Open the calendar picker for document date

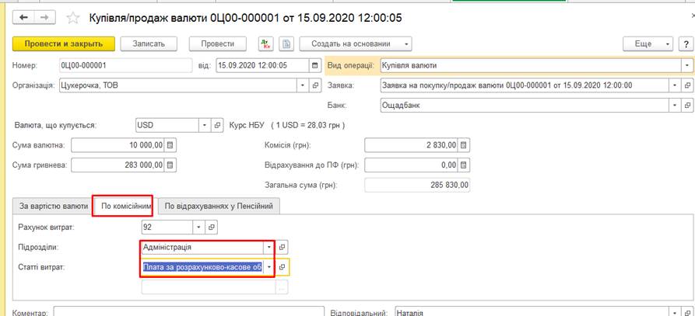click(x=314, y=66)
